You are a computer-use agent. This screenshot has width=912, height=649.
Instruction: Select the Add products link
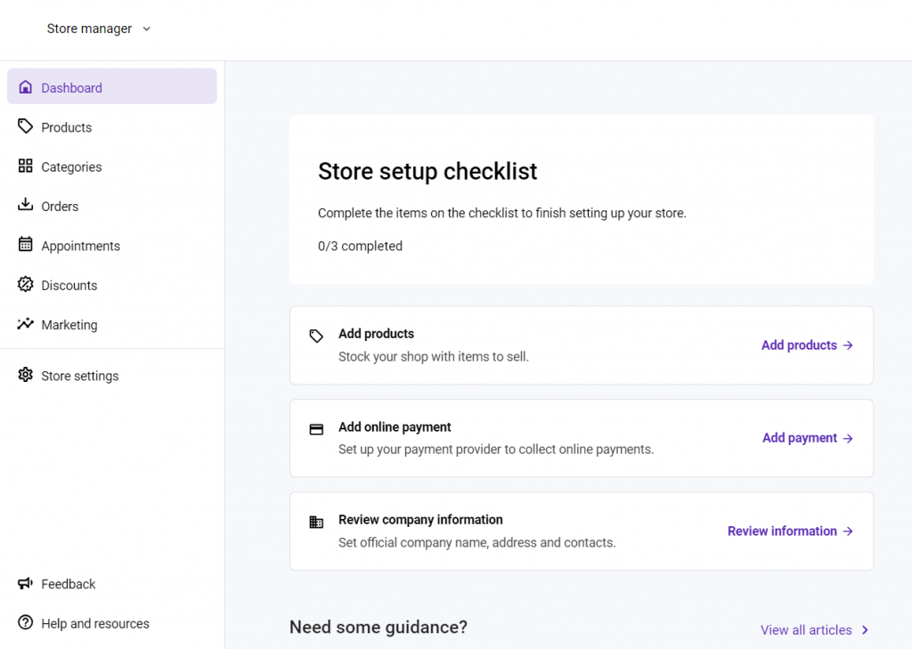[807, 345]
